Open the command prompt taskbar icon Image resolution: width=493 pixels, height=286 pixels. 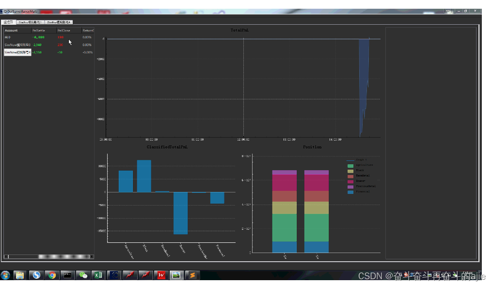coord(67,275)
